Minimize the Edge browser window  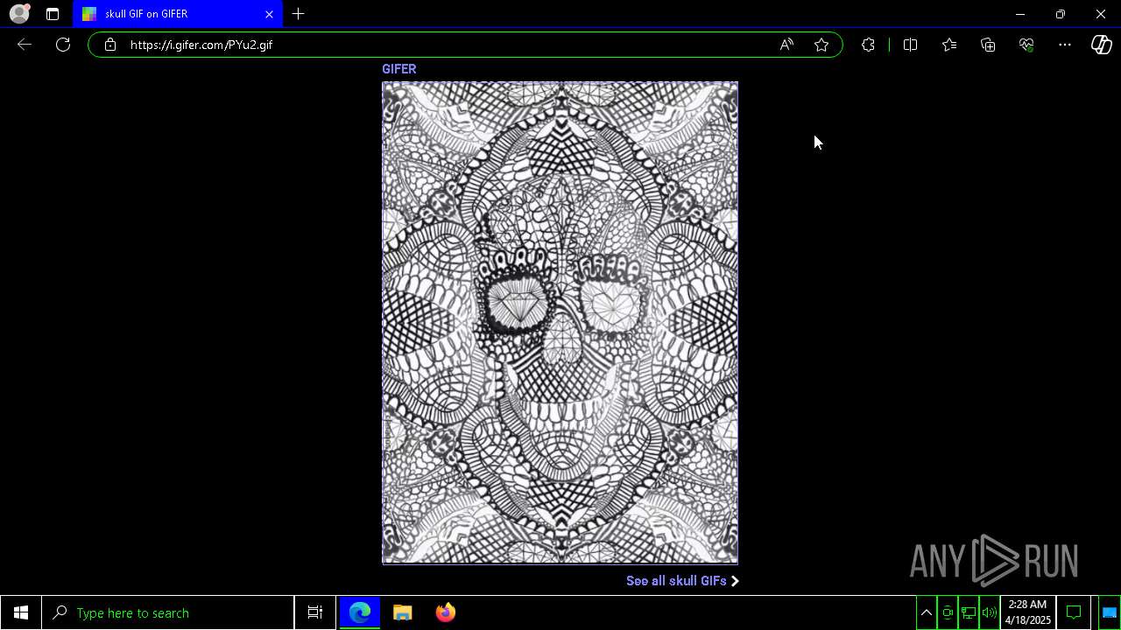coord(1020,14)
